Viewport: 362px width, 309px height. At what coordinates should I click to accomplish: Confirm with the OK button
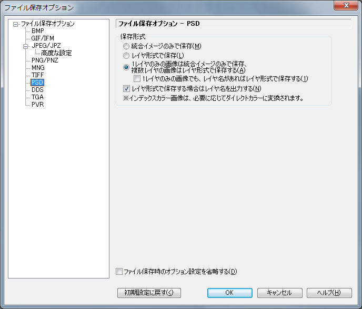[230, 293]
